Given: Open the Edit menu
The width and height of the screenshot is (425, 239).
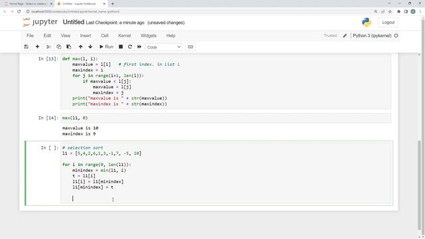Looking at the screenshot, I should pos(47,35).
